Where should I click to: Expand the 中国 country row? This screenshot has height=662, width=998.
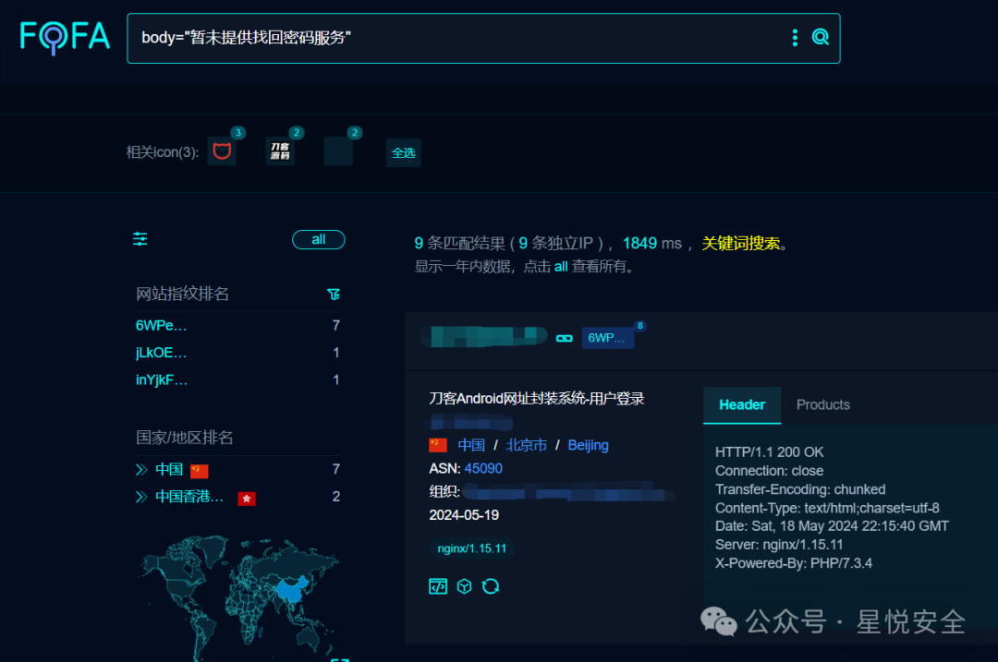point(141,470)
